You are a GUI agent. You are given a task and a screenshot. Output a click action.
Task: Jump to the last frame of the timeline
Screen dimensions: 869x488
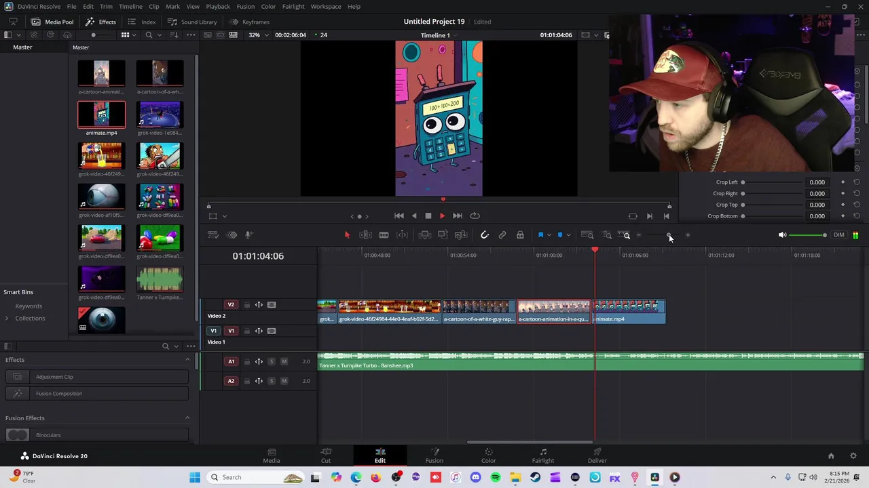click(x=458, y=216)
